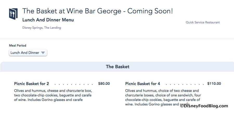Select the Picnic Basket for 4 item
The height and width of the screenshot is (113, 234).
(143, 84)
